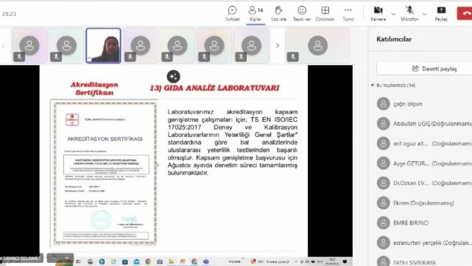The image size is (472, 266).
Task: Click the sparkle icon above the slide title
Action: 173,77
